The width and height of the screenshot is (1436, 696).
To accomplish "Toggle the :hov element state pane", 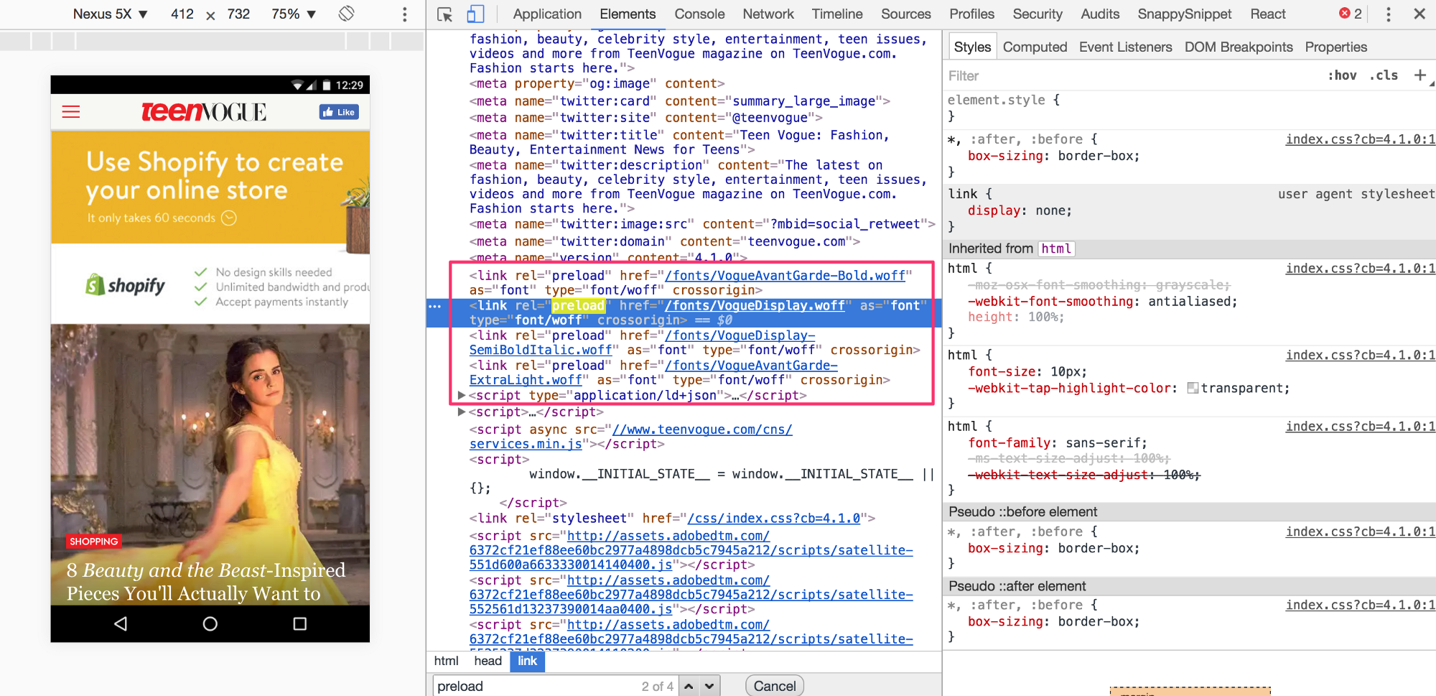I will pos(1342,75).
